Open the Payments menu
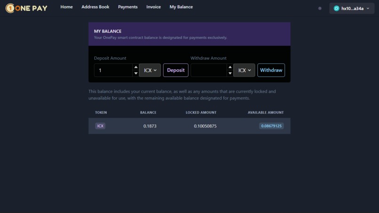379x213 pixels. [x=127, y=7]
